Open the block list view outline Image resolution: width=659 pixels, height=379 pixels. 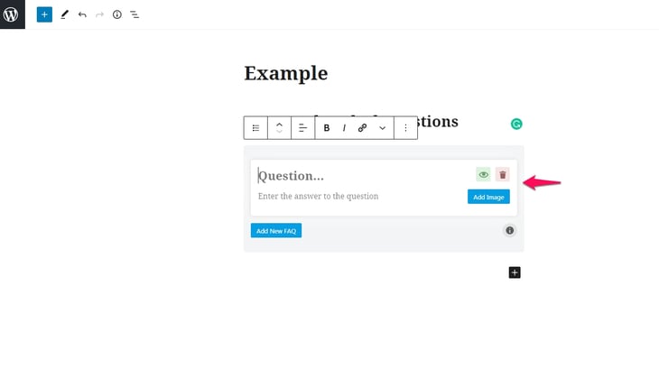[135, 14]
